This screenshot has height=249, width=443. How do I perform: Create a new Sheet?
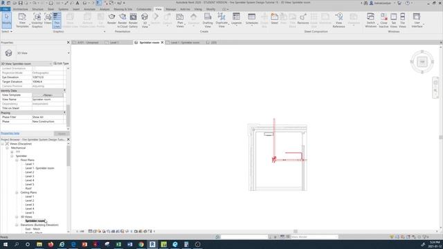click(274, 19)
